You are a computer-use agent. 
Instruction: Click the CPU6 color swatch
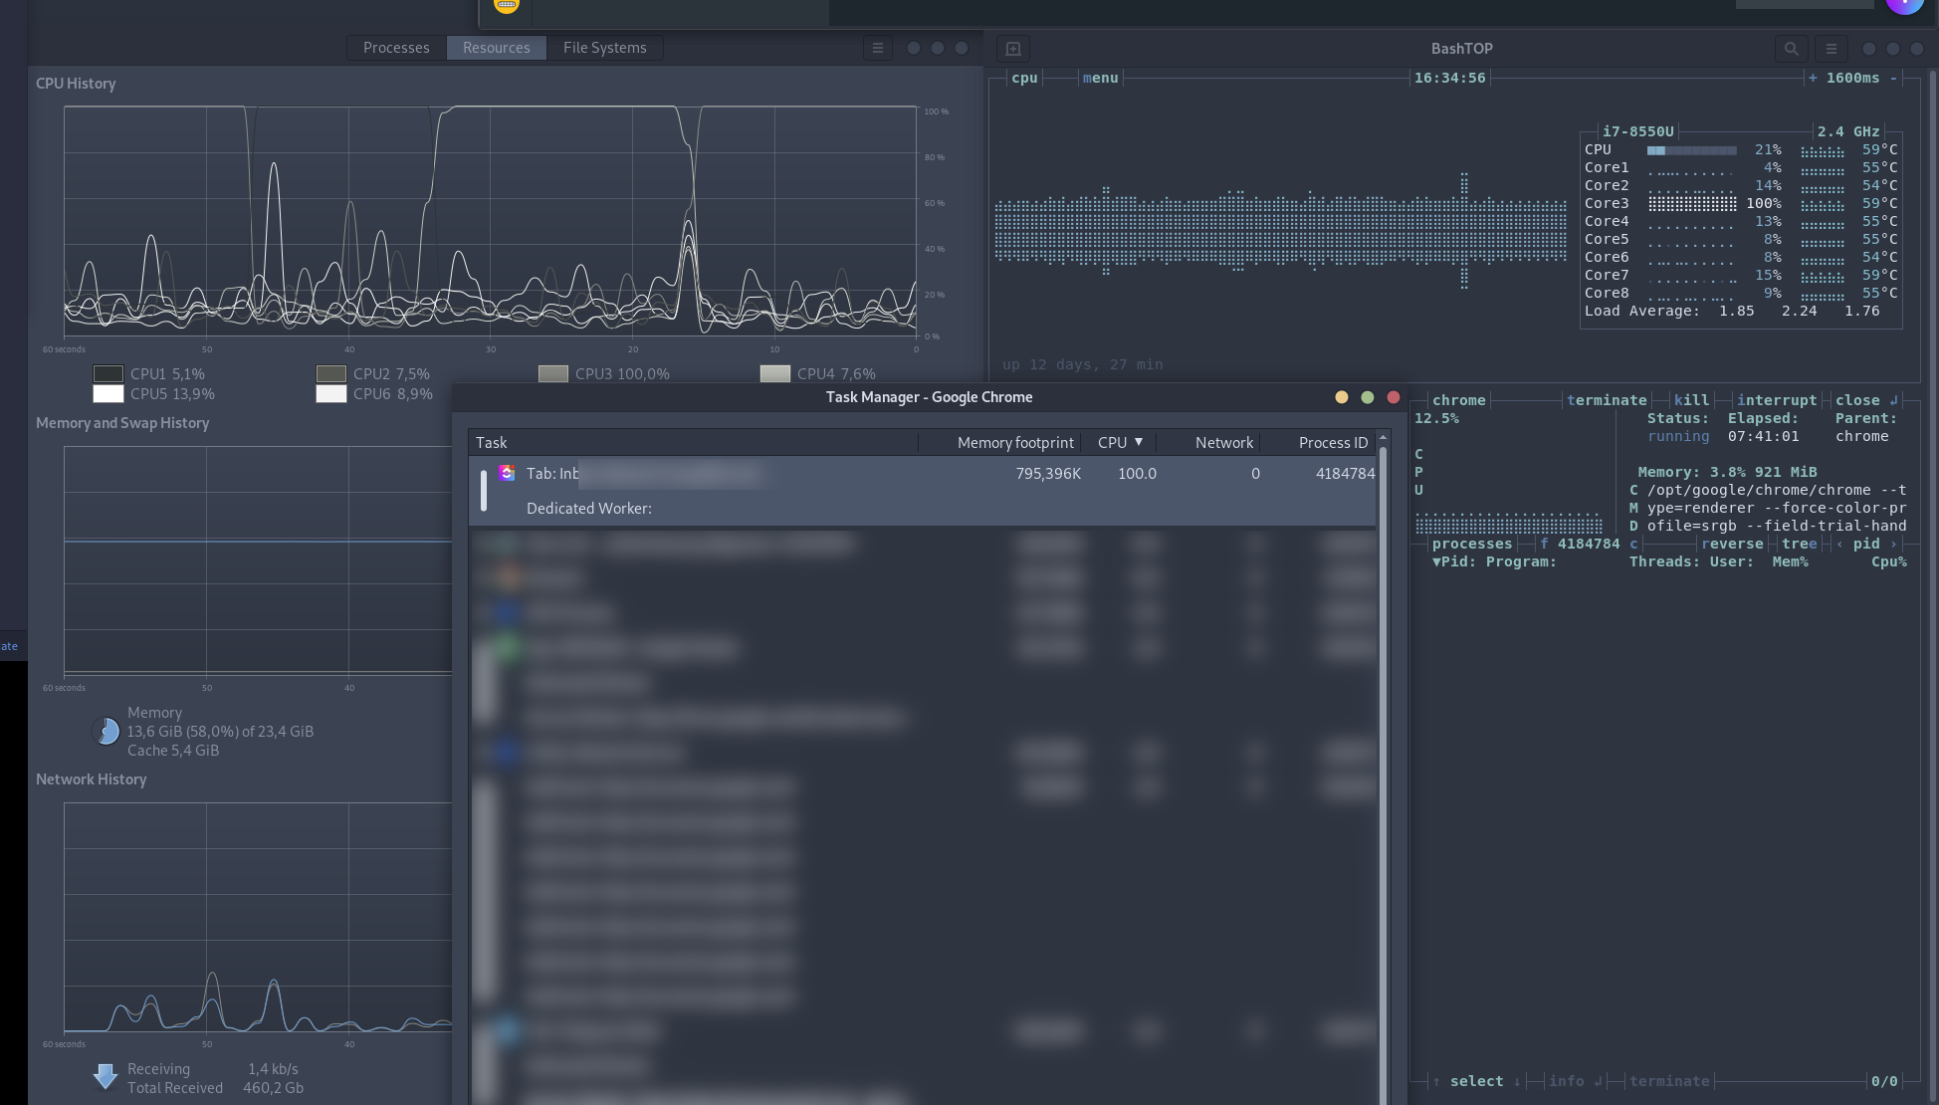click(330, 393)
